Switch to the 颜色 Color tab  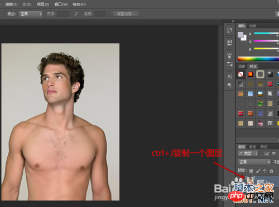click(242, 26)
